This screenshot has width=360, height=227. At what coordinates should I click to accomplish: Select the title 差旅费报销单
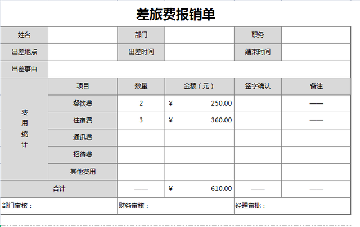(175, 14)
